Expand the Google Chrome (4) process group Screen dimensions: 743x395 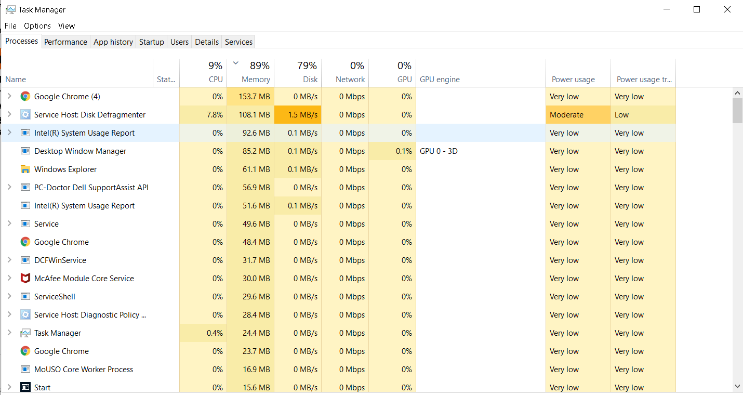[9, 96]
